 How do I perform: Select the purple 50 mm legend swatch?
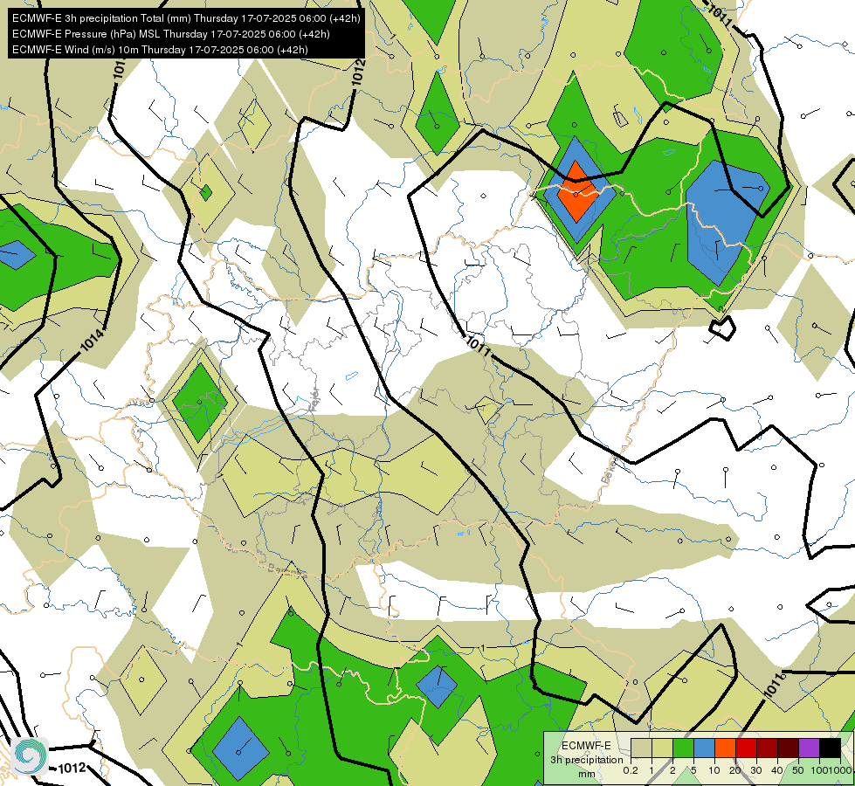coord(809,748)
